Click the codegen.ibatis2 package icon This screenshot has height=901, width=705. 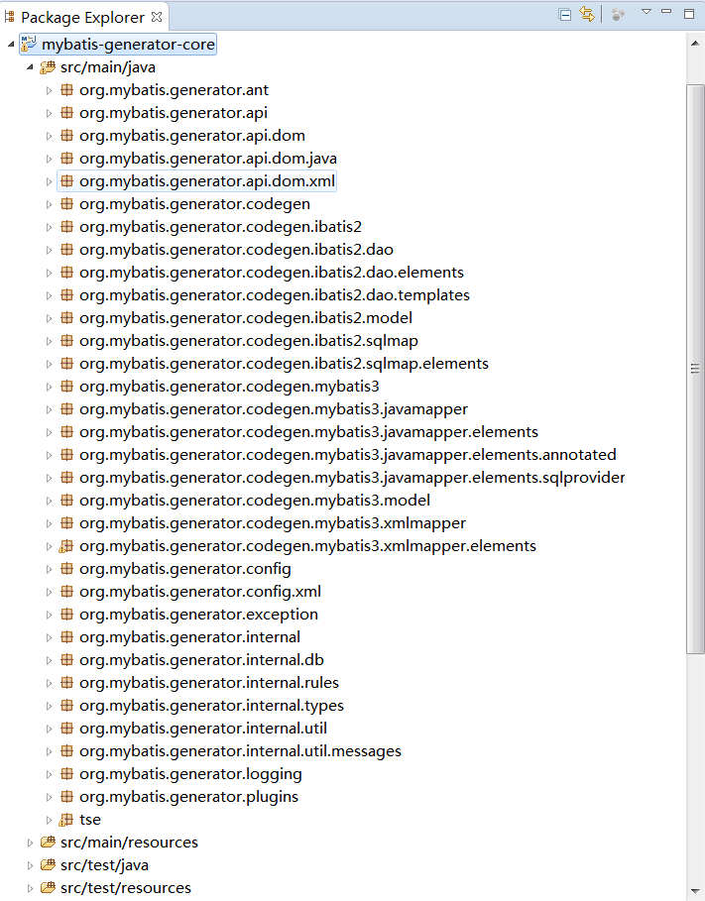(x=66, y=226)
